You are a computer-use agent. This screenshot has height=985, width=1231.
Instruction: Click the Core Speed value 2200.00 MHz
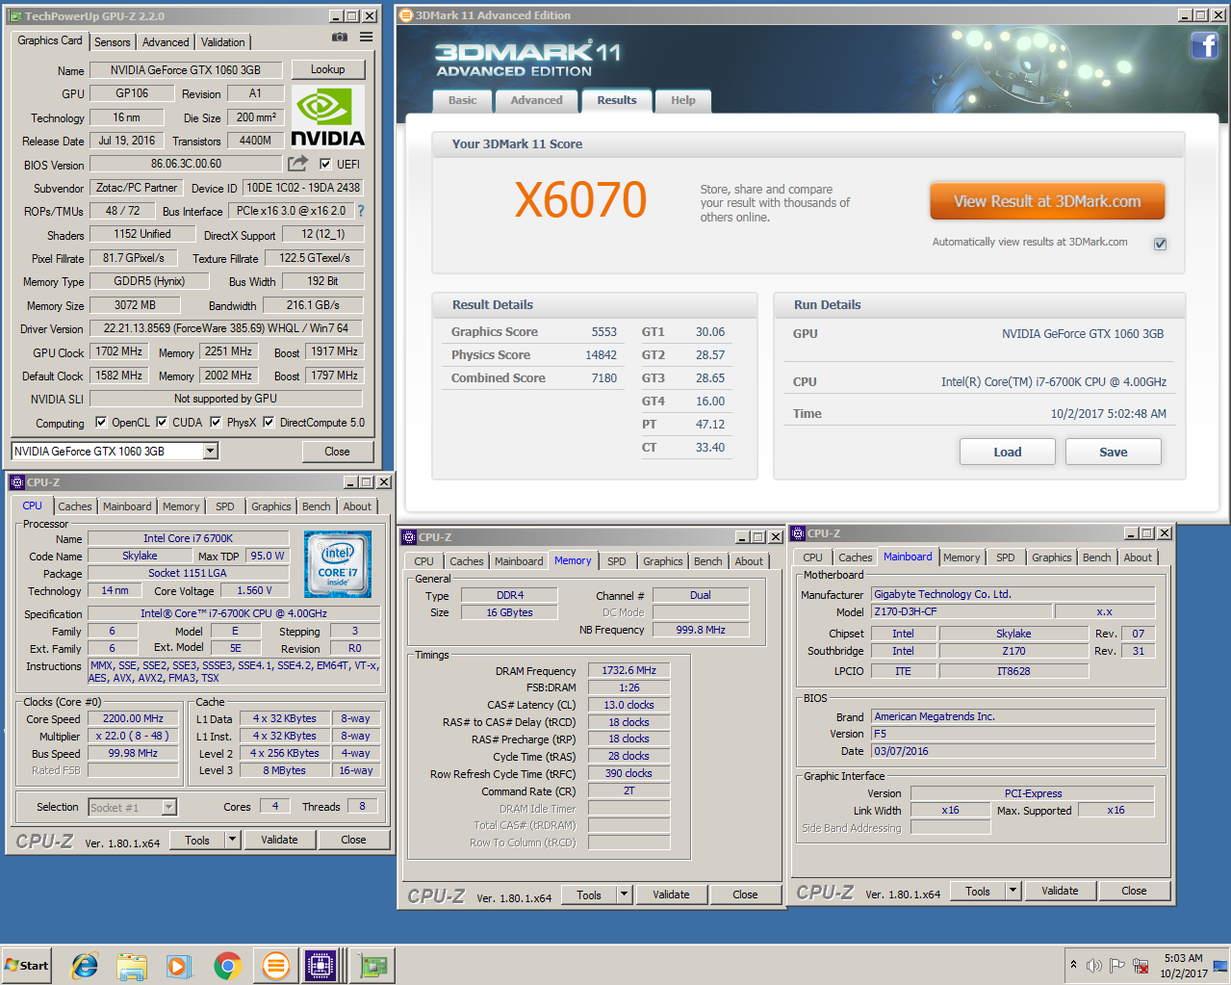point(133,718)
